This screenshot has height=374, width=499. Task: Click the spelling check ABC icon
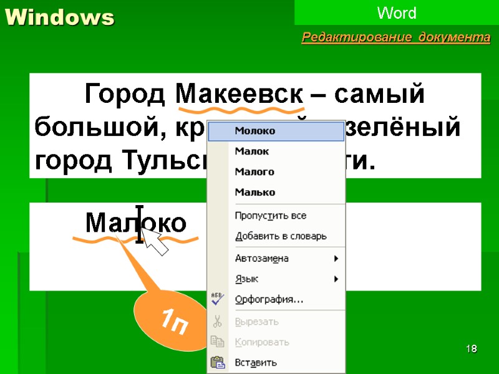coord(218,299)
